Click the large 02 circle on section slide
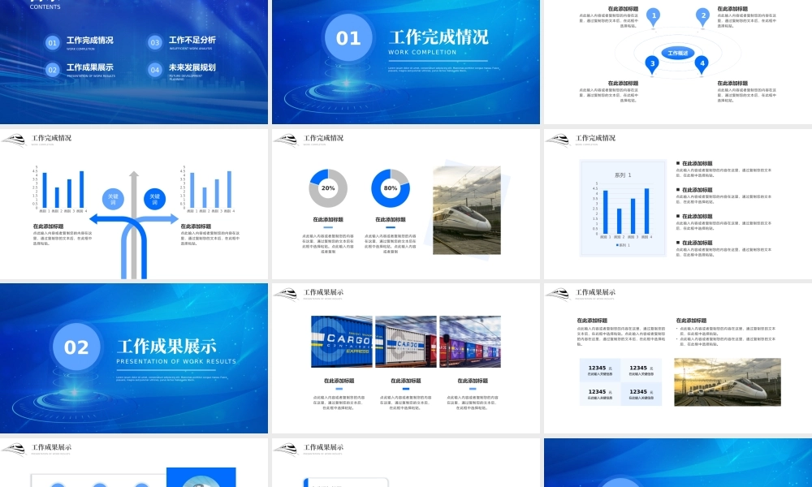The image size is (812, 487). point(76,347)
